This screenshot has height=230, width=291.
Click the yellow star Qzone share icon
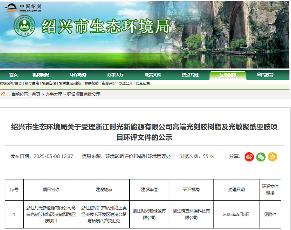tap(272, 157)
